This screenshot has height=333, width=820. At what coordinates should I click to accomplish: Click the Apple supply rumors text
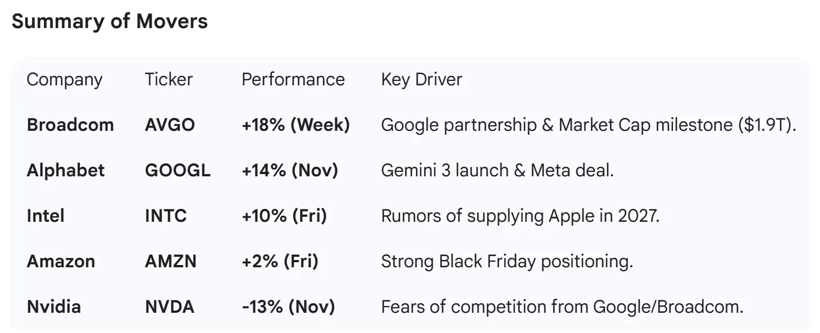tap(520, 216)
